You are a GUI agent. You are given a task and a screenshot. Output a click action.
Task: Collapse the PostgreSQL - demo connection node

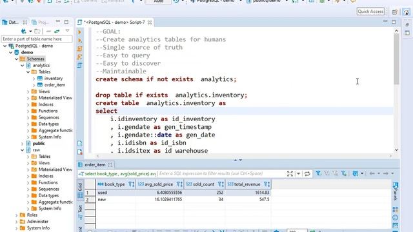(x=5, y=46)
